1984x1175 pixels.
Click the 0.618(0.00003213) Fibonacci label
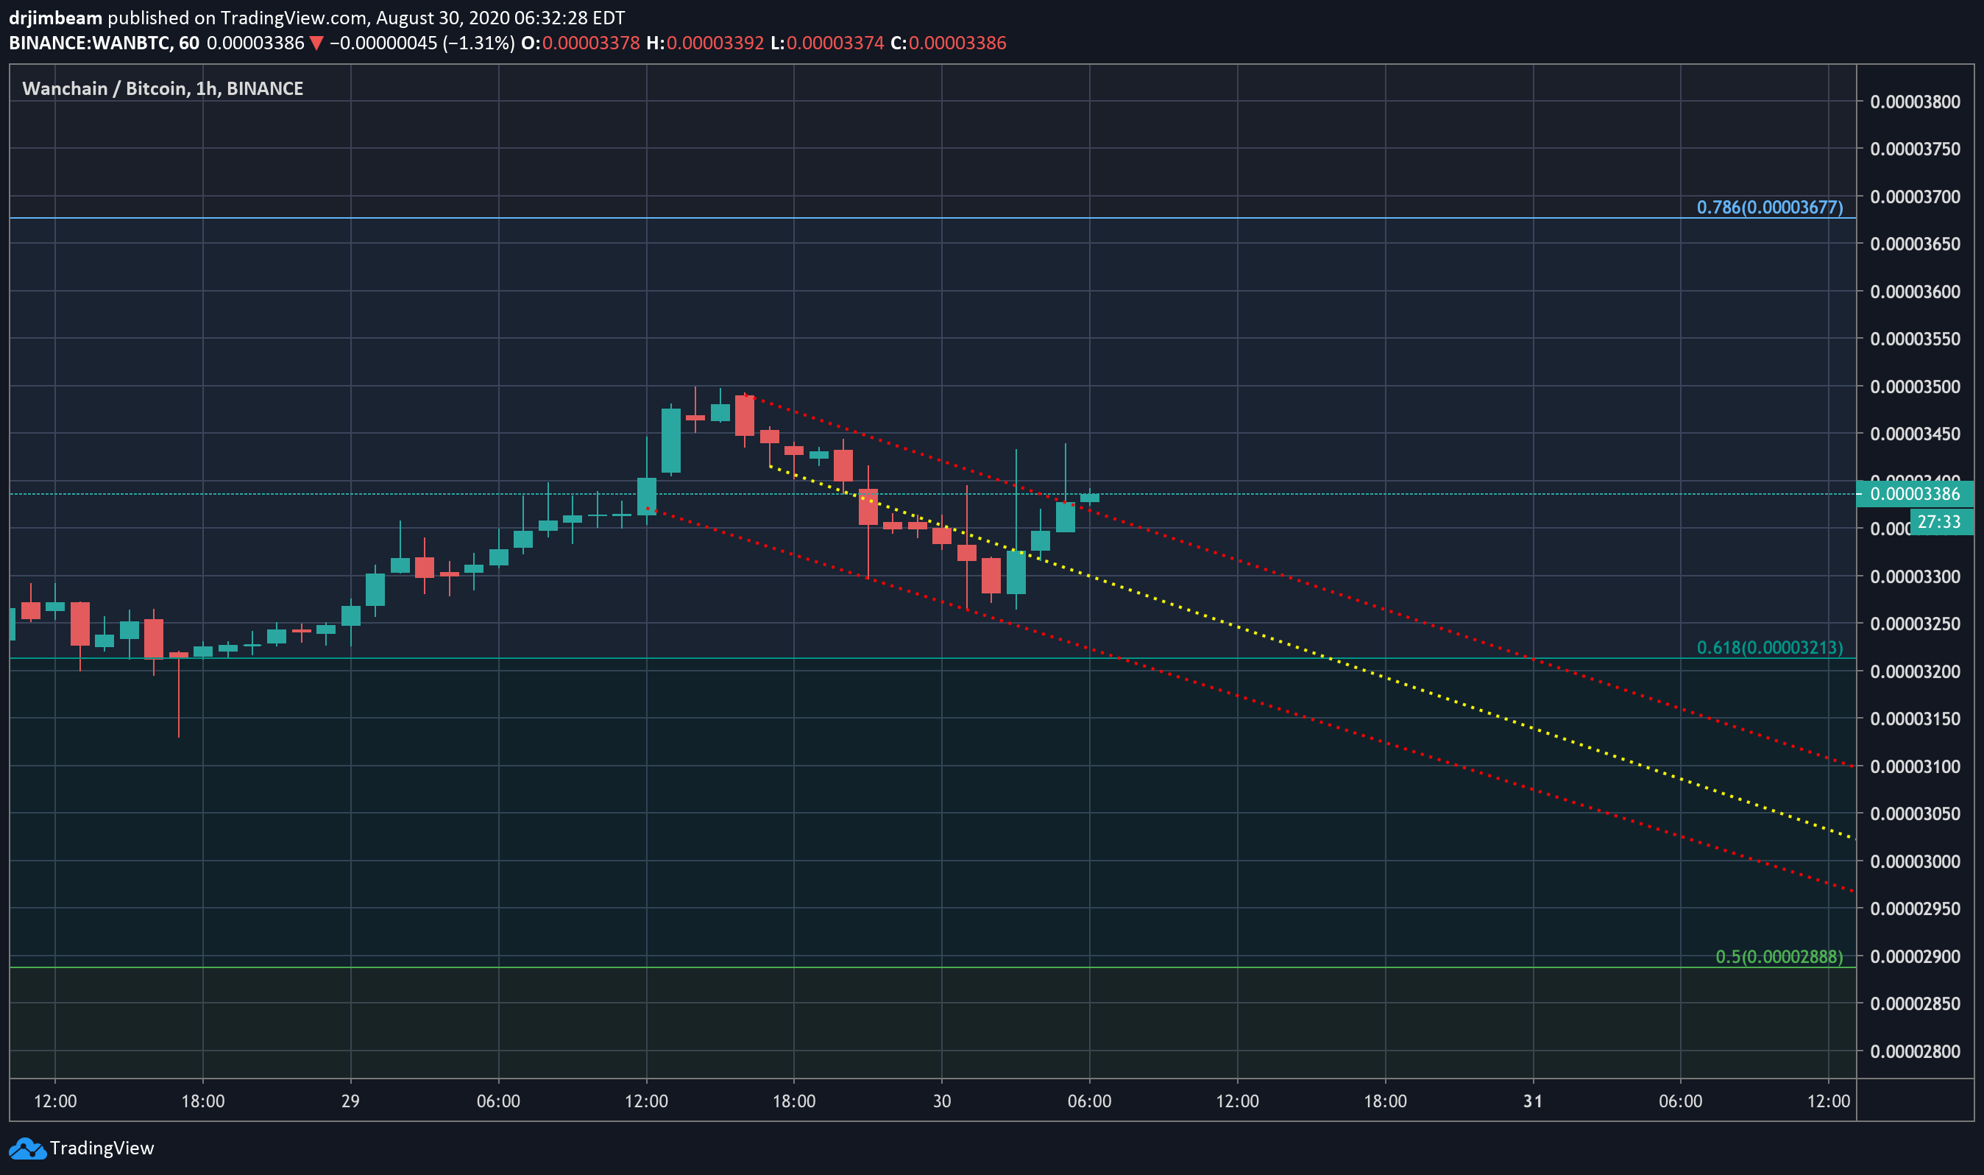[x=1770, y=648]
